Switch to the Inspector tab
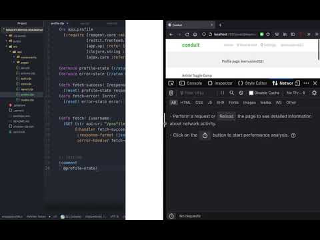The height and width of the screenshot is (240, 320). point(220,83)
